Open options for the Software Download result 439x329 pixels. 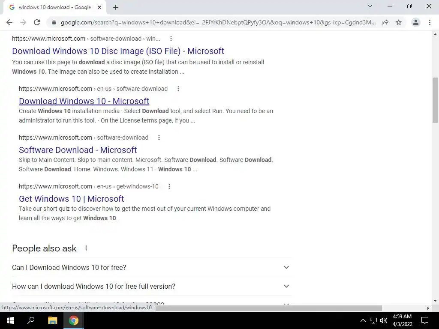(x=159, y=138)
